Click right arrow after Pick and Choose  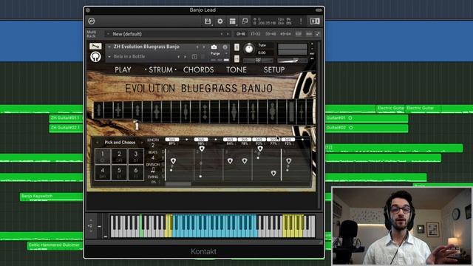click(142, 143)
